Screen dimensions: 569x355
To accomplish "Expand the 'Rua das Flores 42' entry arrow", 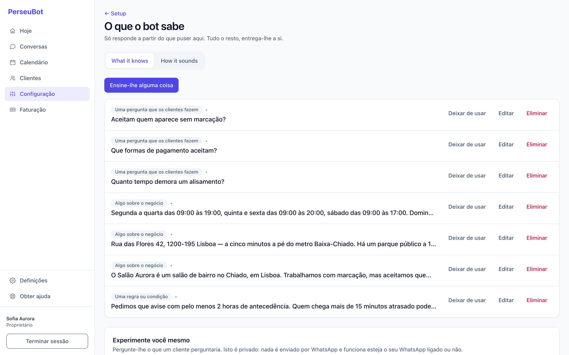I will point(171,234).
